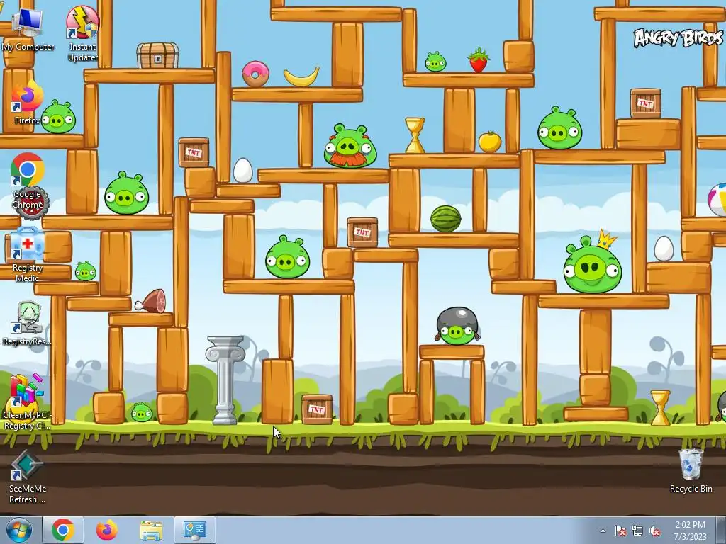Open the Windows Start menu orb

tap(19, 530)
